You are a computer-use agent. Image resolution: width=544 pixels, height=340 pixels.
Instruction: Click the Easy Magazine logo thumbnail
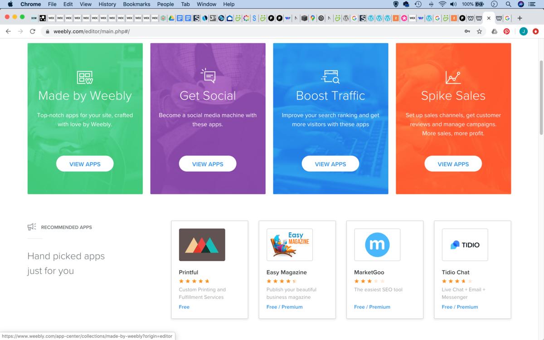coord(290,245)
